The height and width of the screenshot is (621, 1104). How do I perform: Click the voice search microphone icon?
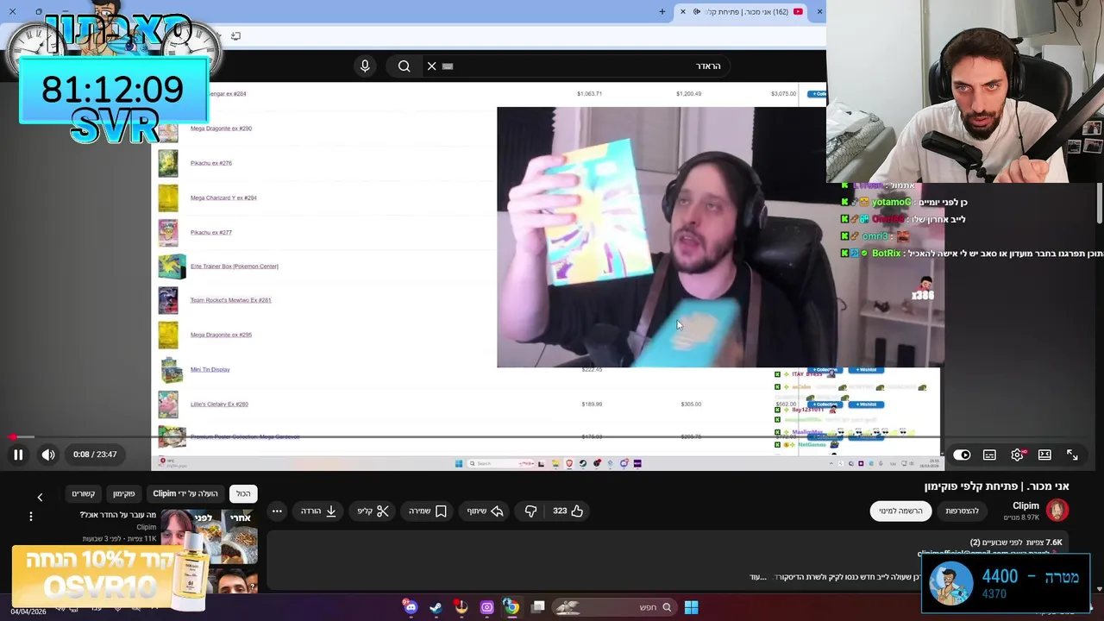click(365, 66)
